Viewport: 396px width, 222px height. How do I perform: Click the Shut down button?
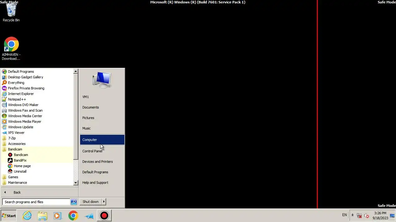91,202
